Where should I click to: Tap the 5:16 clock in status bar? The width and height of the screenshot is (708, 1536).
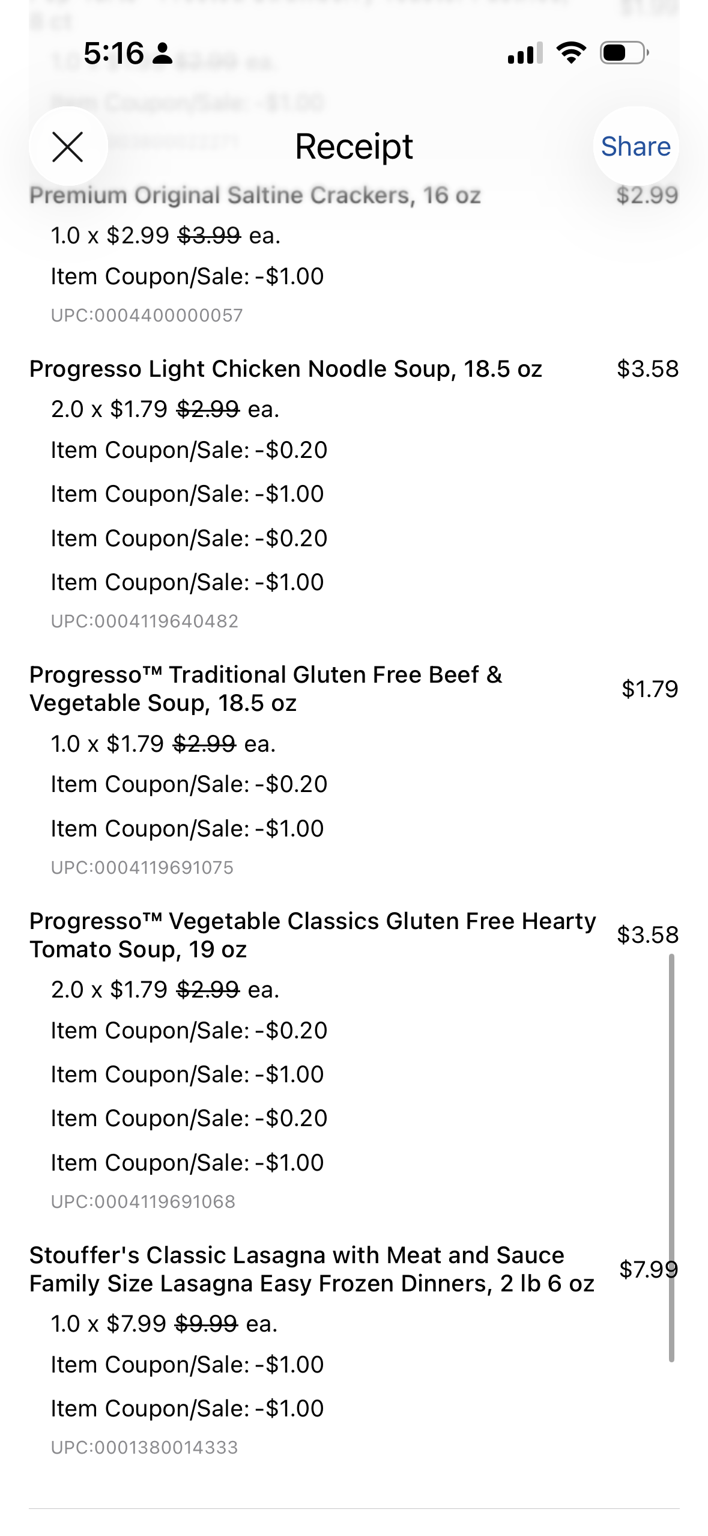click(x=113, y=53)
